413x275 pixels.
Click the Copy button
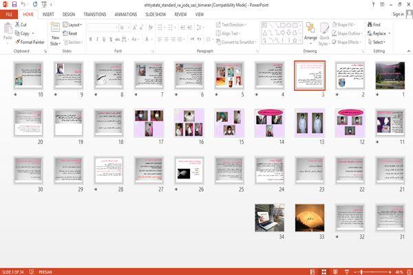coord(22,34)
